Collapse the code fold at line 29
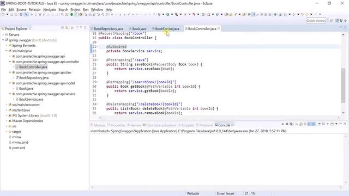Screen dimensions: 349x196 pyautogui.click(x=97, y=82)
